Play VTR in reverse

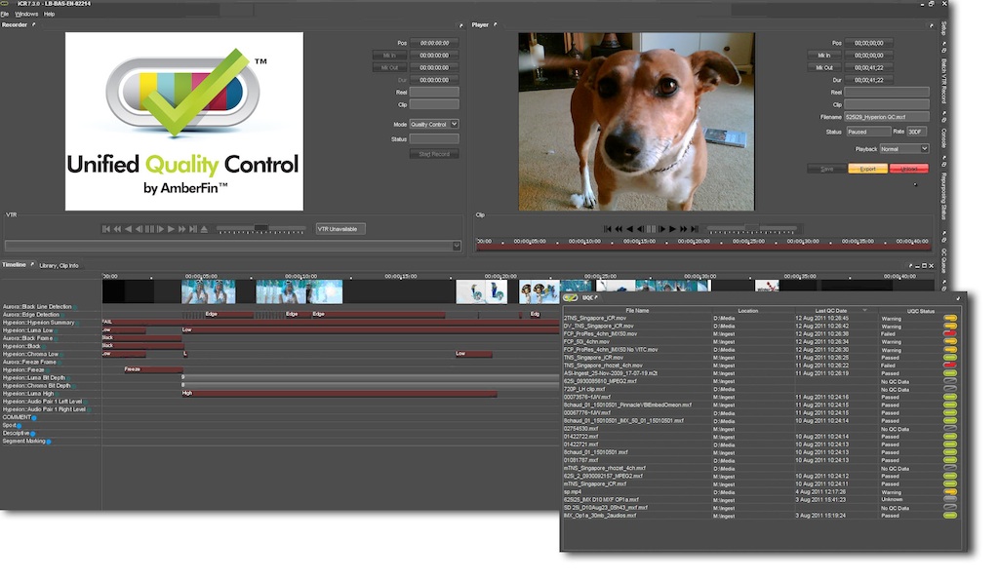coord(128,229)
